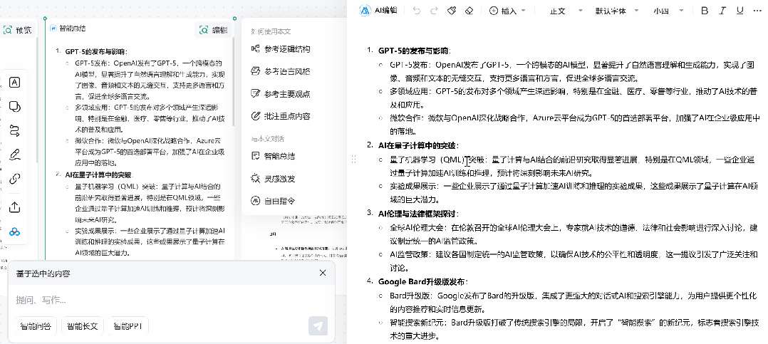Click heading AI伦理与法律框架探讨 in editor
The height and width of the screenshot is (344, 768).
pos(418,214)
